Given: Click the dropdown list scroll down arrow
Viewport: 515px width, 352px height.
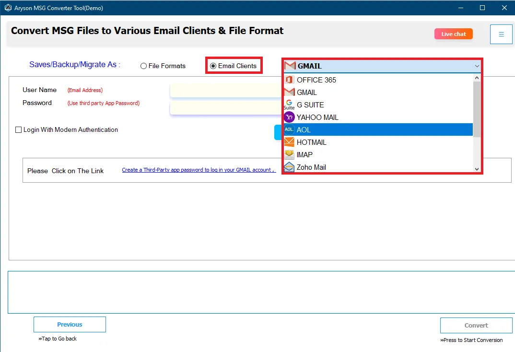Looking at the screenshot, I should point(477,169).
